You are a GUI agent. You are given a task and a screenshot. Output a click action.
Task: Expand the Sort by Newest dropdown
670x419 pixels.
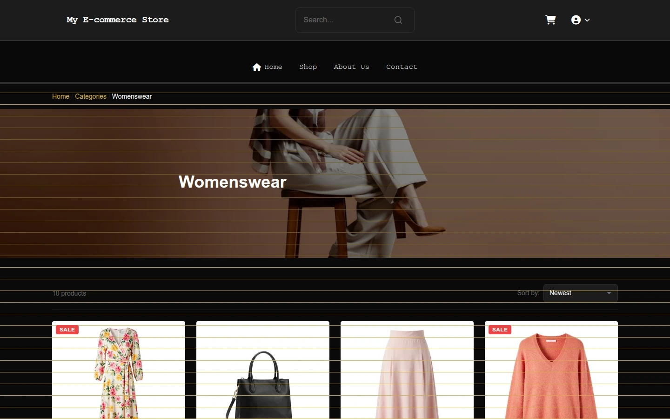click(581, 293)
